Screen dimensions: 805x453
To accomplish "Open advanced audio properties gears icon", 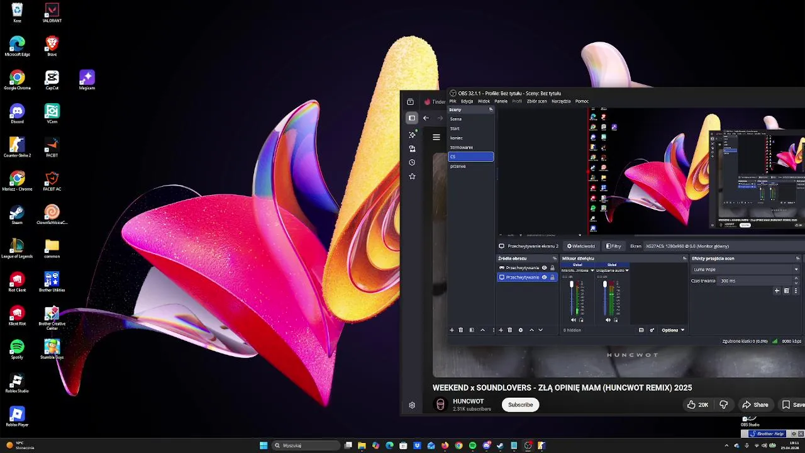I will pos(652,330).
